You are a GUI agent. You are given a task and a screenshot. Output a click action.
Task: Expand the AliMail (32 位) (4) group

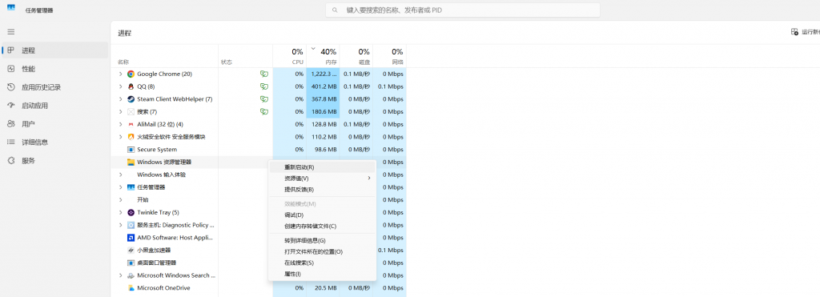pos(120,124)
